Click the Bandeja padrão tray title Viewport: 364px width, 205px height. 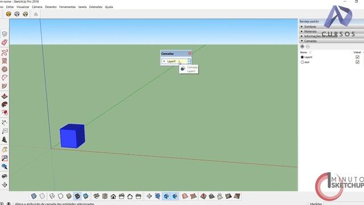(x=309, y=22)
